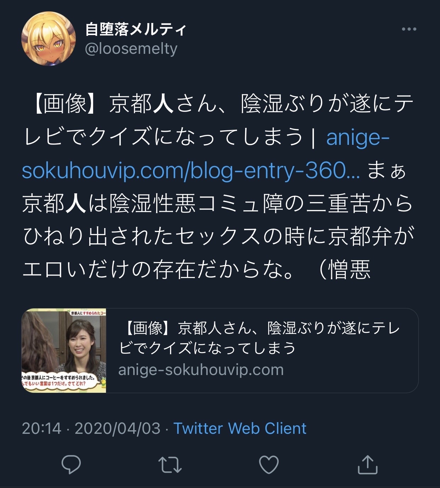Open the Twitter Web Client source link

coord(239,429)
